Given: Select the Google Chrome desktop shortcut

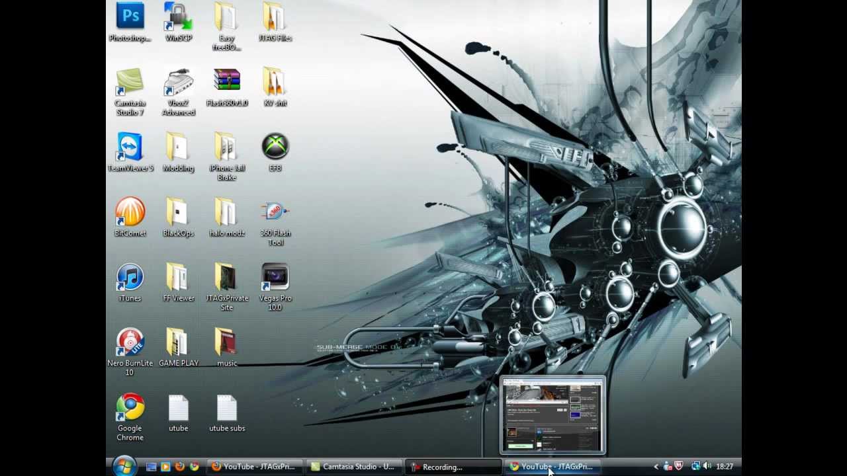Looking at the screenshot, I should 130,417.
